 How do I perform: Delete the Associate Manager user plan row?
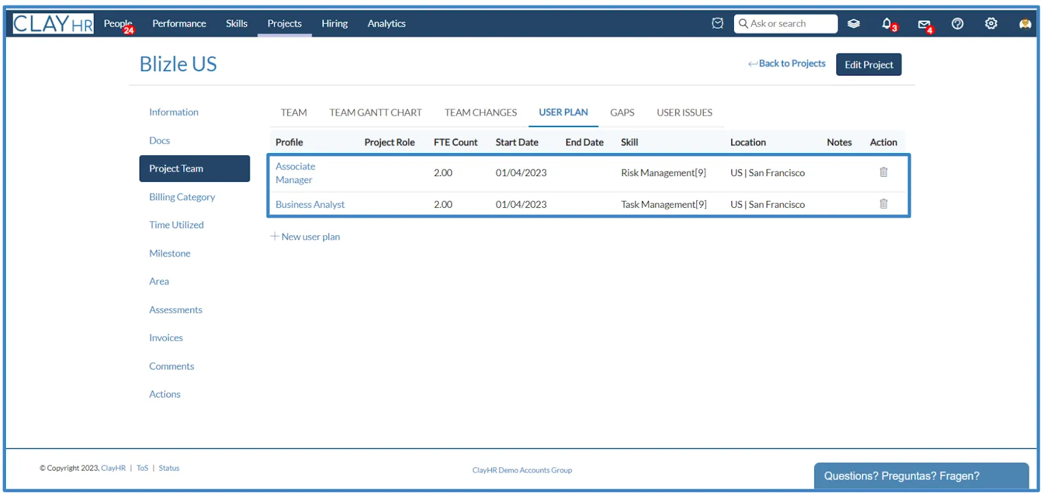(x=883, y=172)
